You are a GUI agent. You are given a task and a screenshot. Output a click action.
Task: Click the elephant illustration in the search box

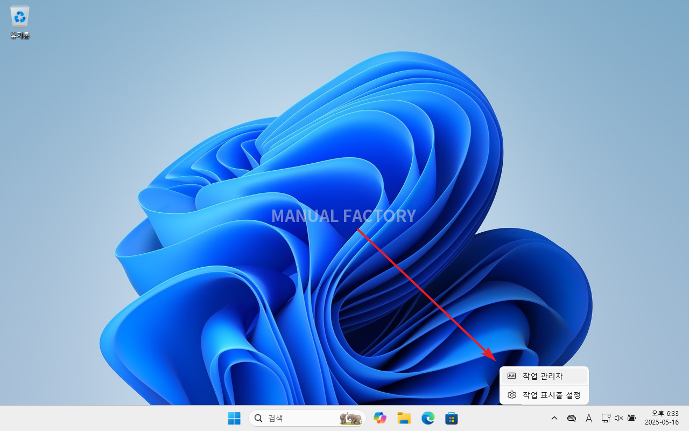(350, 418)
